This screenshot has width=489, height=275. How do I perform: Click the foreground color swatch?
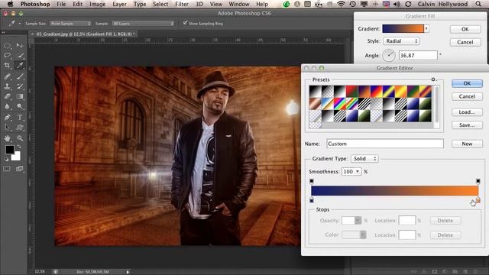[x=9, y=150]
